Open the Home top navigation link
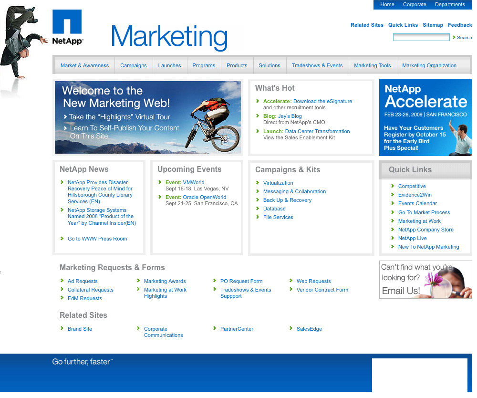 387,5
